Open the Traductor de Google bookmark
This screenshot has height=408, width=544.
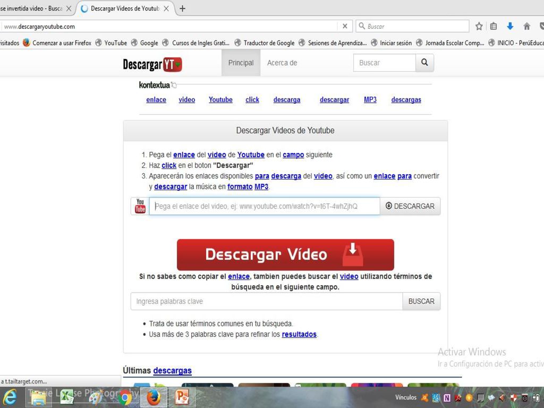point(265,42)
